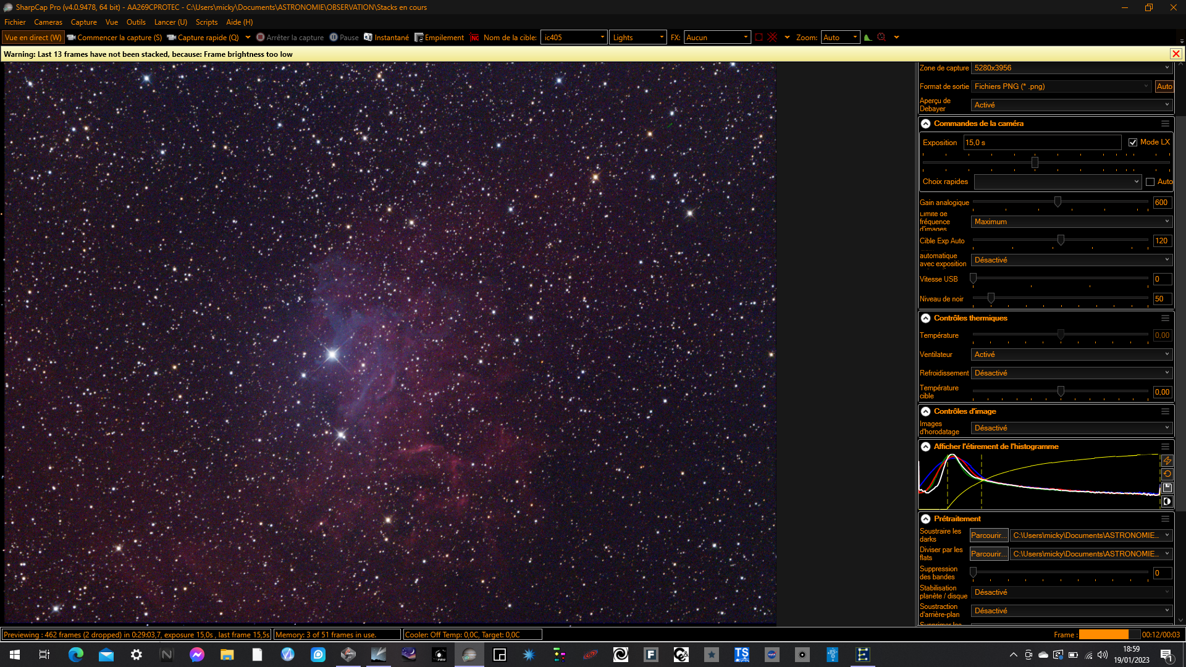Image resolution: width=1186 pixels, height=667 pixels.
Task: Click the red NC icon beside target name
Action: tap(474, 38)
